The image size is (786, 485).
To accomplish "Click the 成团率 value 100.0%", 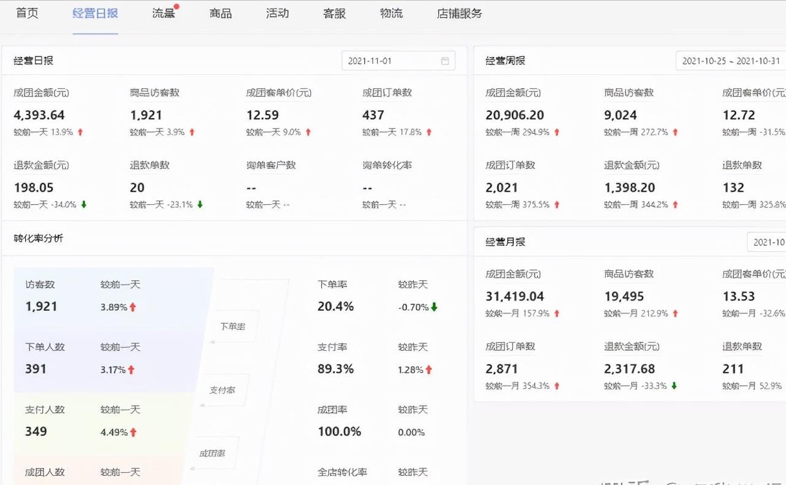I will [340, 431].
